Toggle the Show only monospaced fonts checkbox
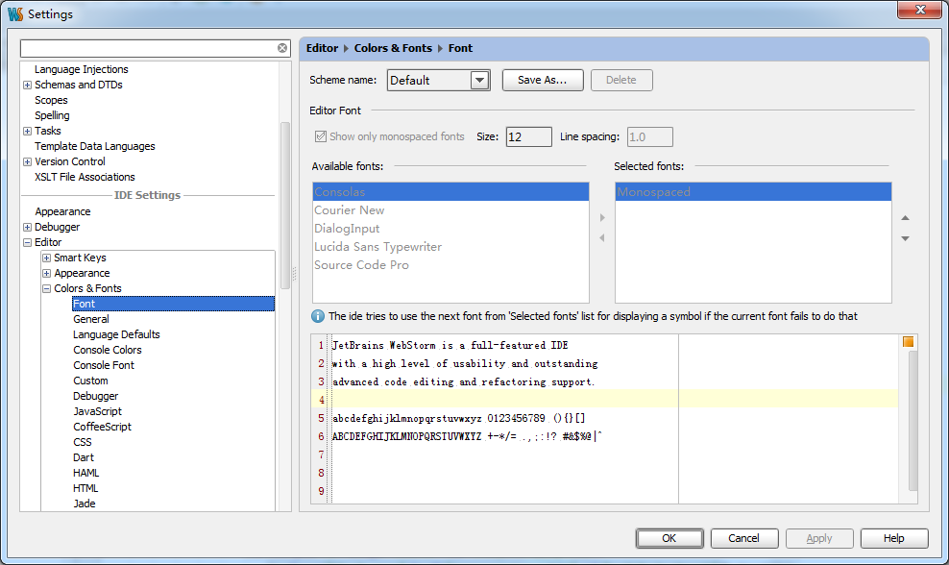Image resolution: width=949 pixels, height=565 pixels. [x=320, y=136]
